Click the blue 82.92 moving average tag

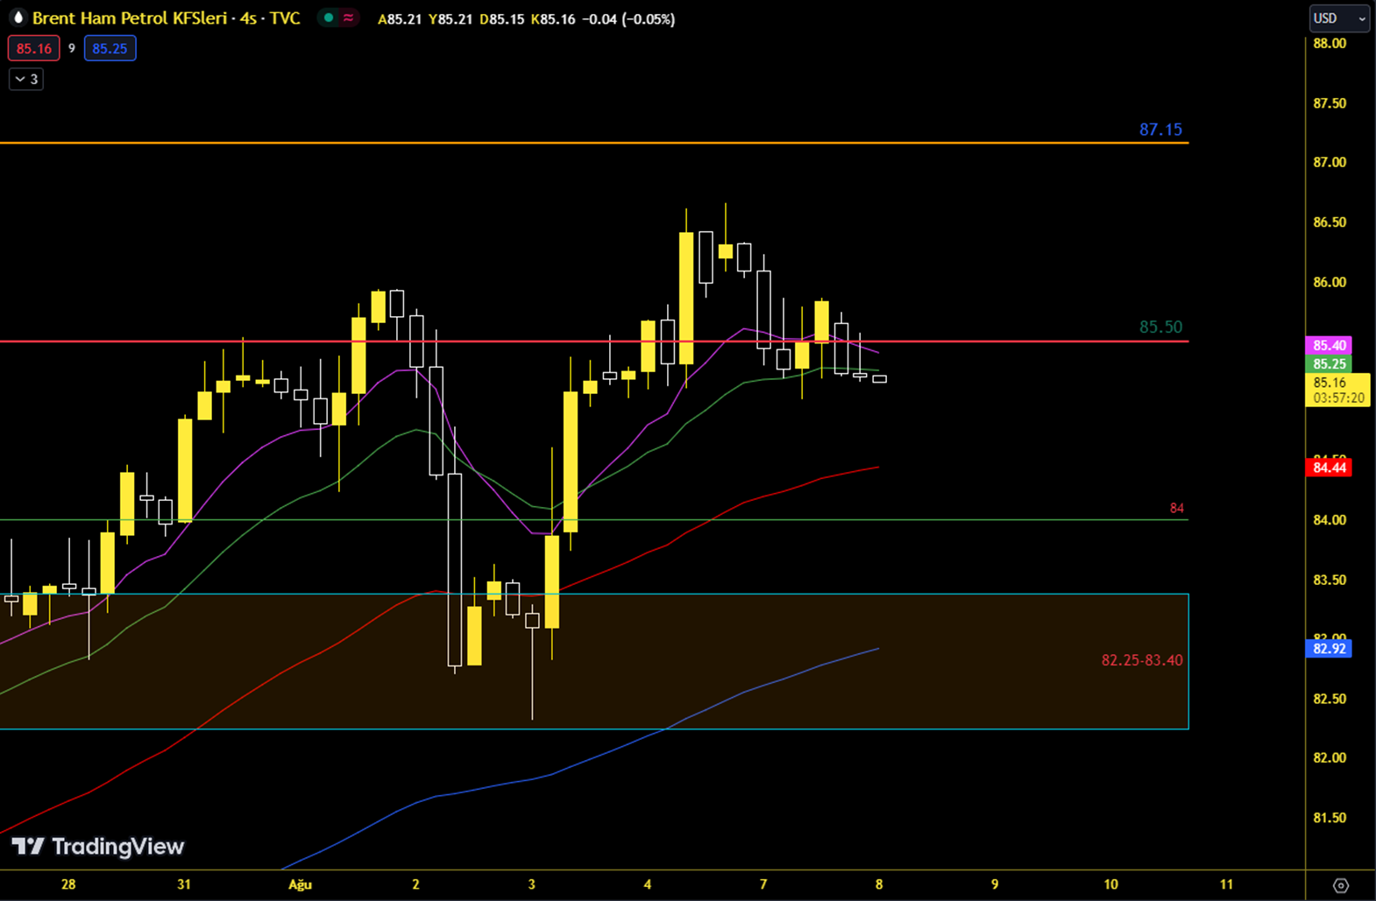1329,649
